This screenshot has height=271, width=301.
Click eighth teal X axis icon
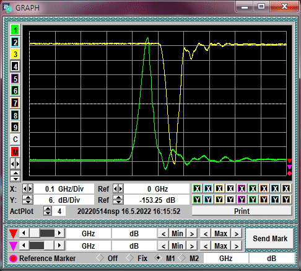(275, 189)
